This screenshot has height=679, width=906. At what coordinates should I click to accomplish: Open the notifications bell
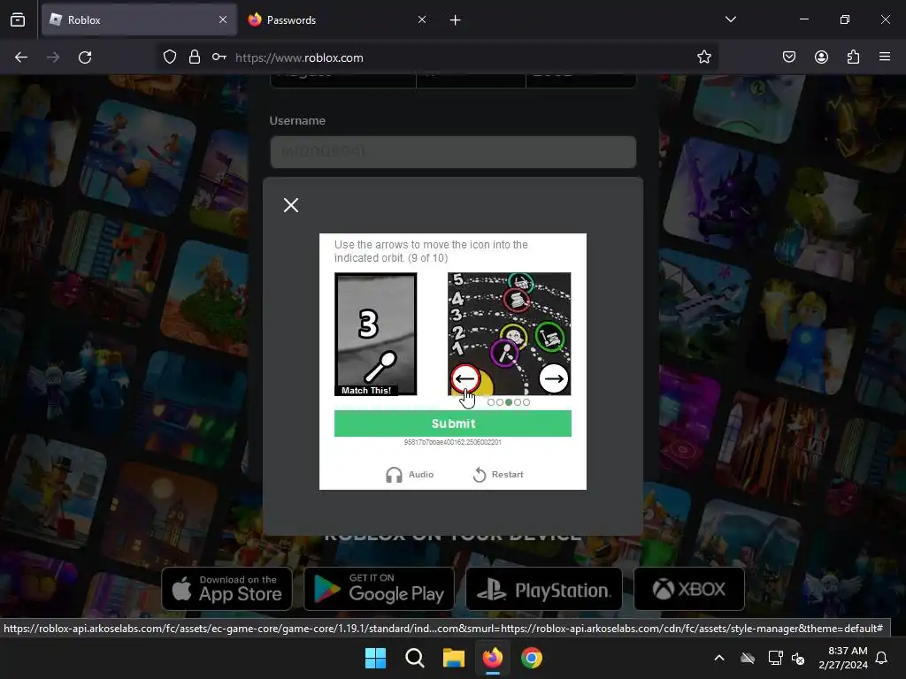[x=882, y=658]
